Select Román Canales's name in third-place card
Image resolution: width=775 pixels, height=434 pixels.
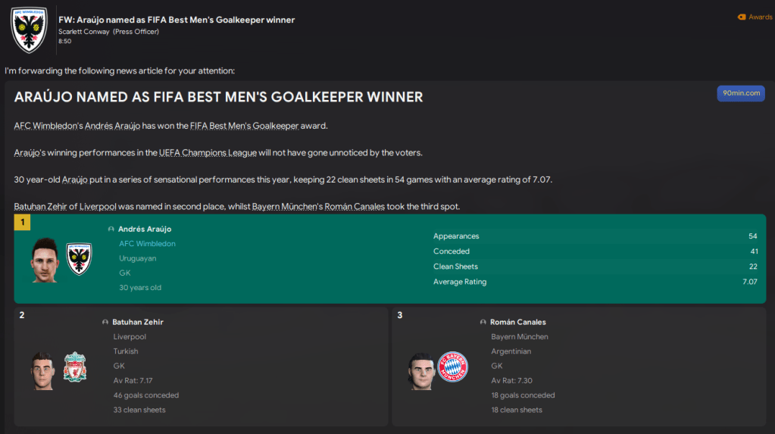(x=518, y=322)
